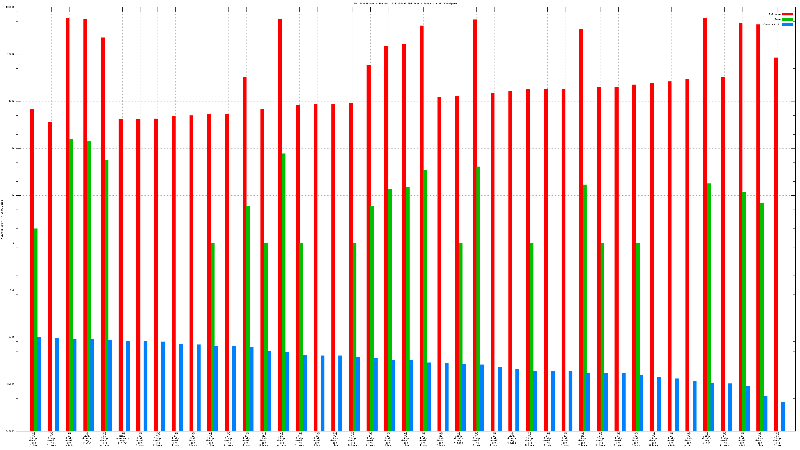Click the 13@ Y.list.dnswl.org 2 hops label
This screenshot has height=450, width=800.
[158, 439]
